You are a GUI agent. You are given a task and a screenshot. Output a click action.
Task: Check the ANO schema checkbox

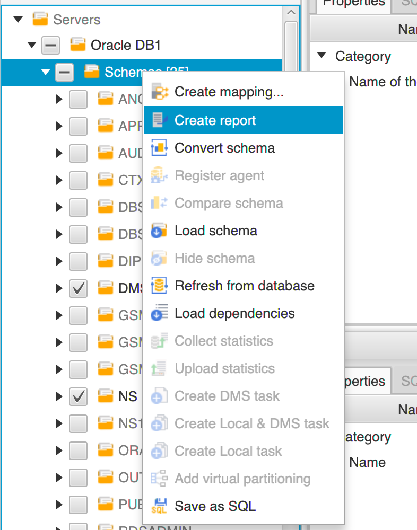tap(78, 99)
